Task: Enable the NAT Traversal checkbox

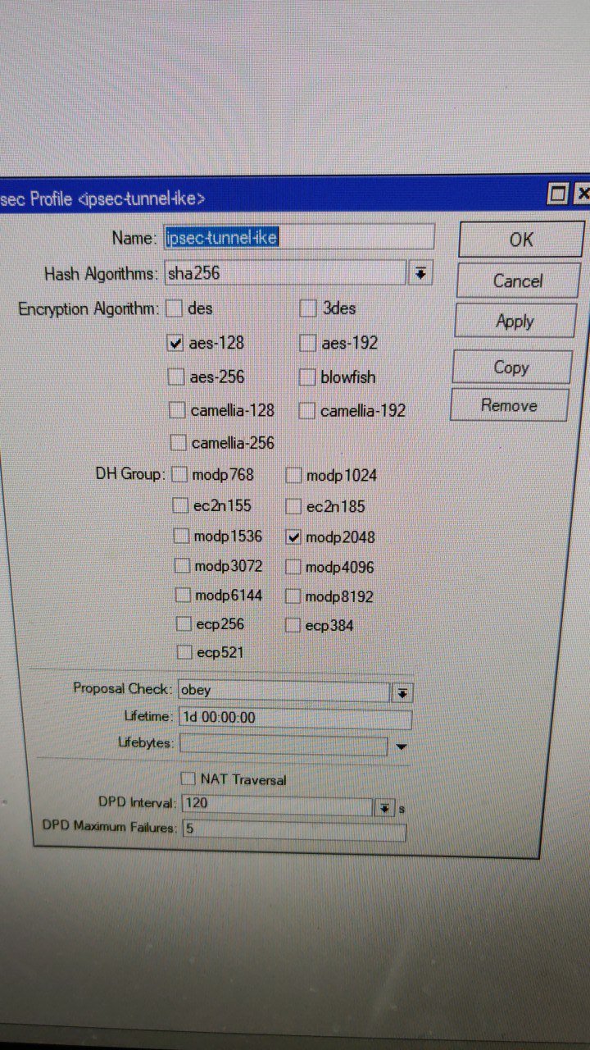Action: (188, 778)
